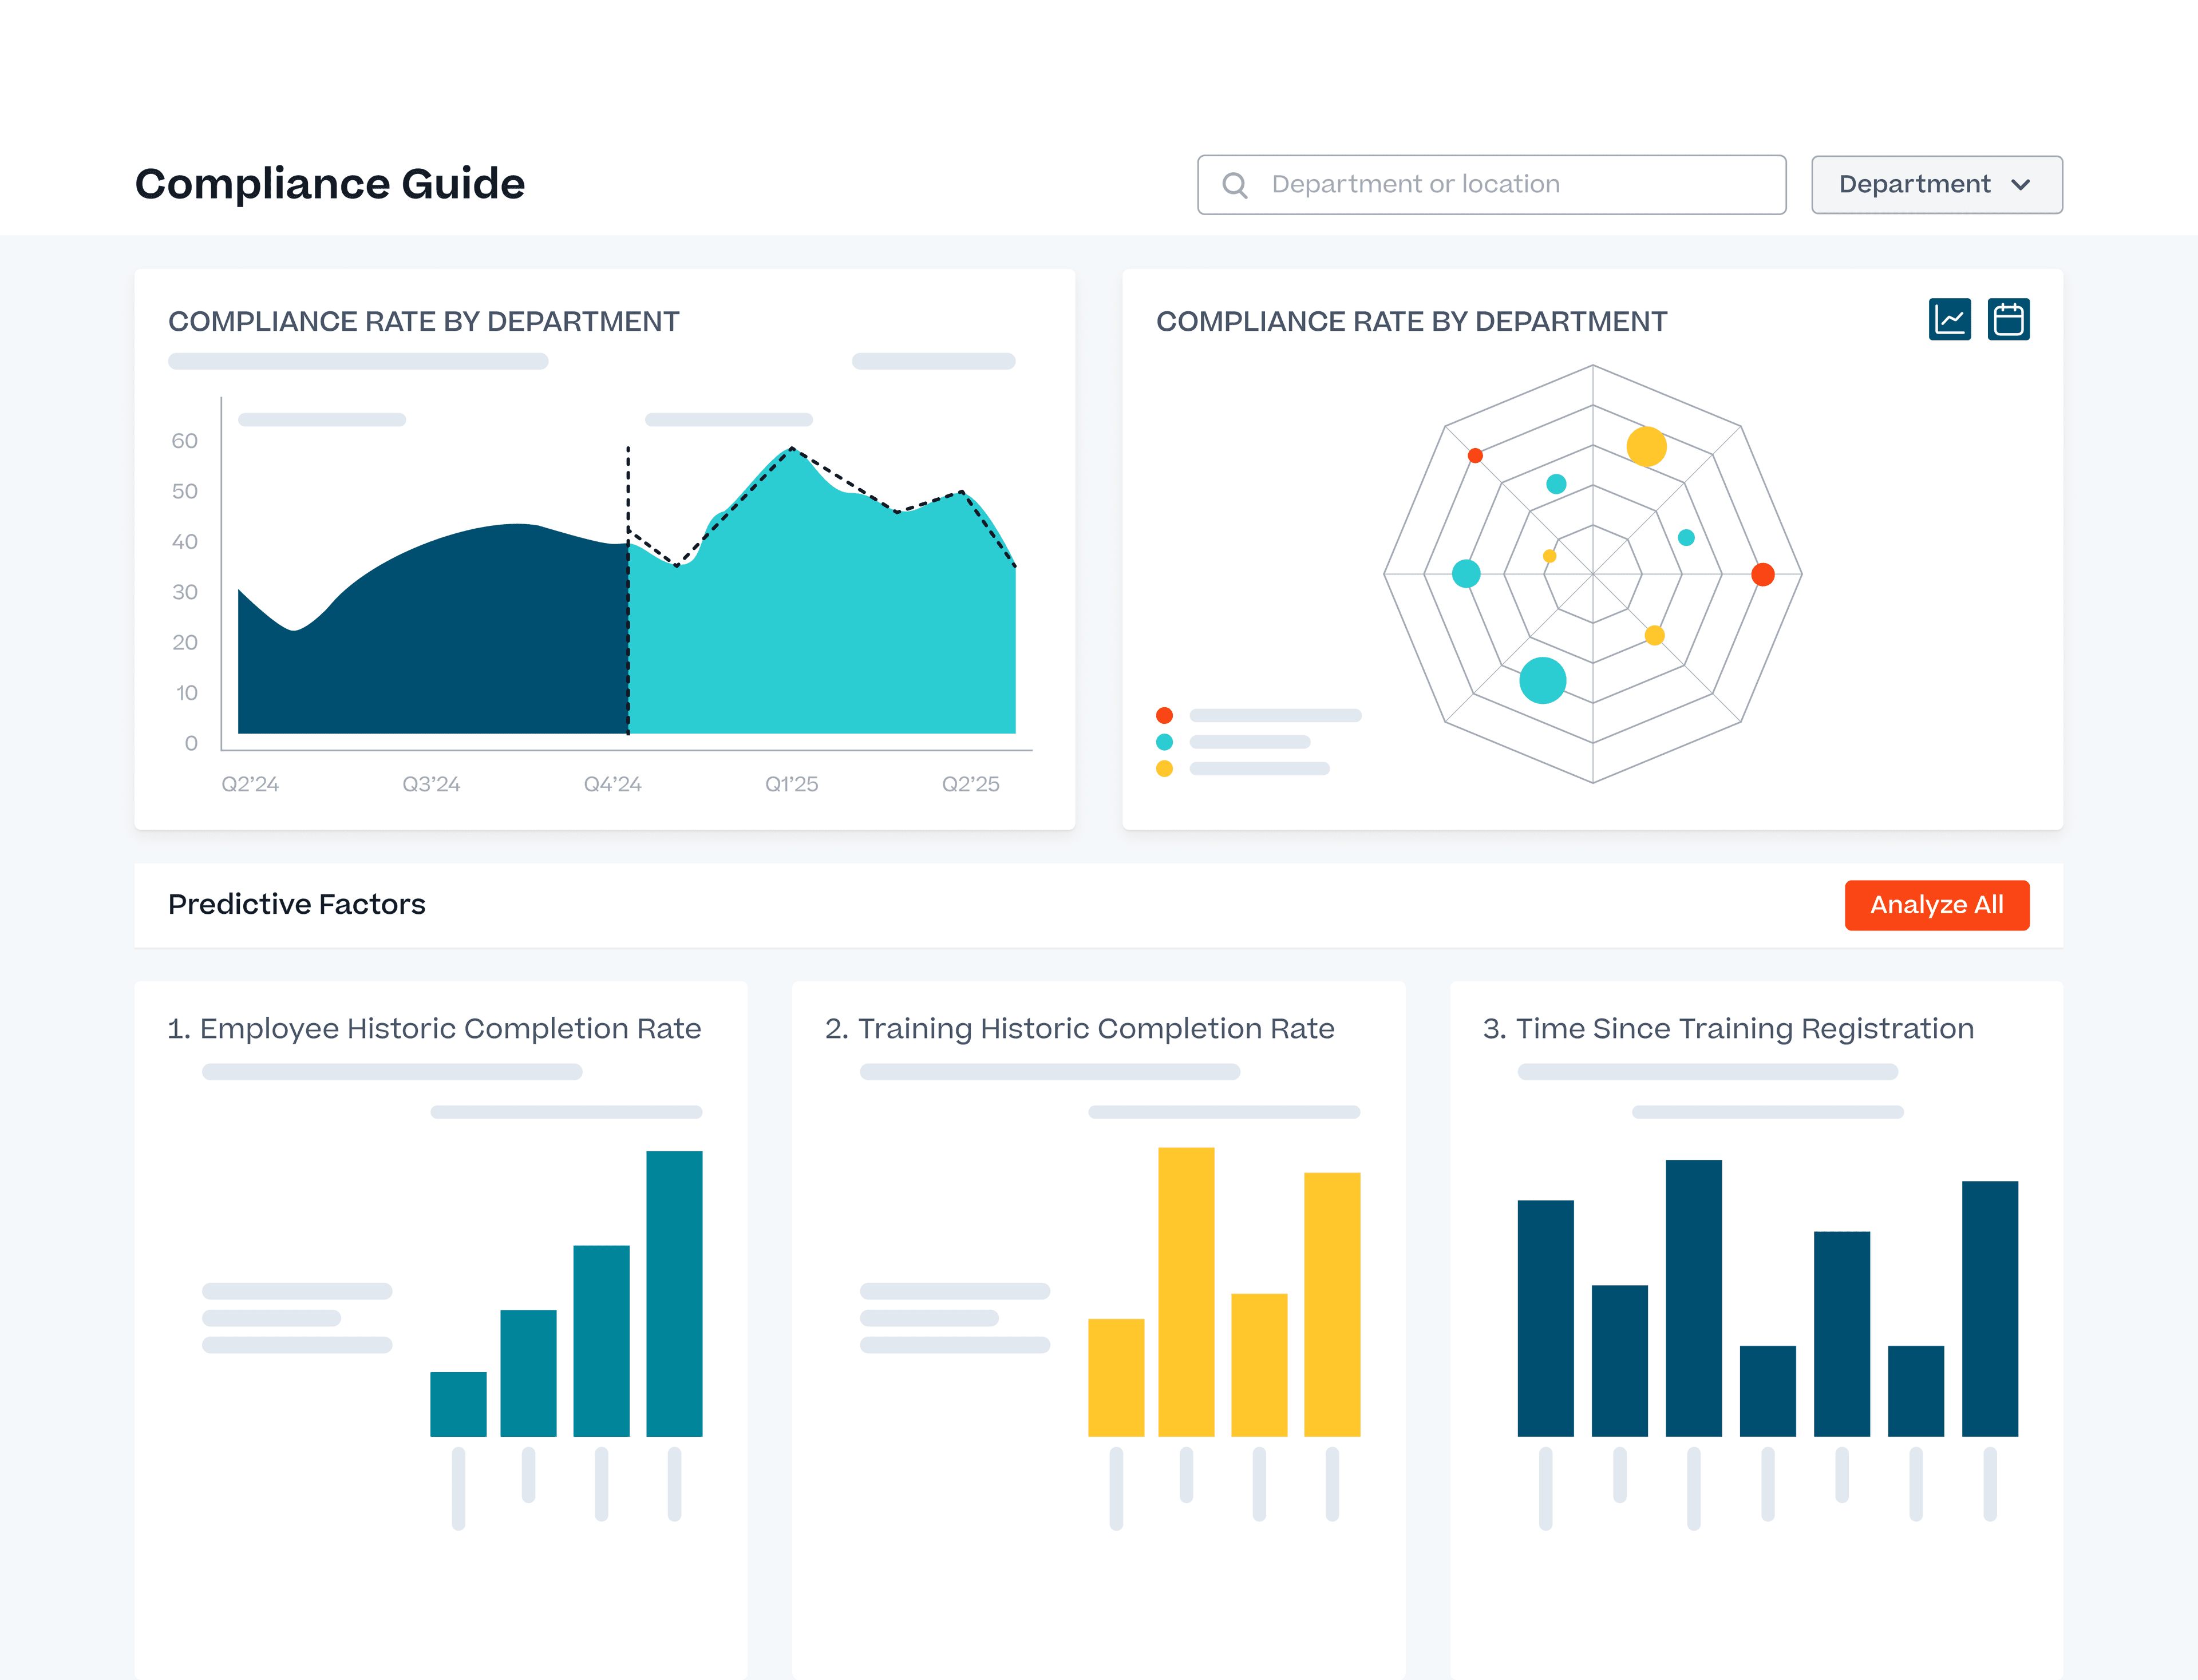Click the red dot on radar's right edge
The image size is (2198, 1680).
pyautogui.click(x=1762, y=574)
